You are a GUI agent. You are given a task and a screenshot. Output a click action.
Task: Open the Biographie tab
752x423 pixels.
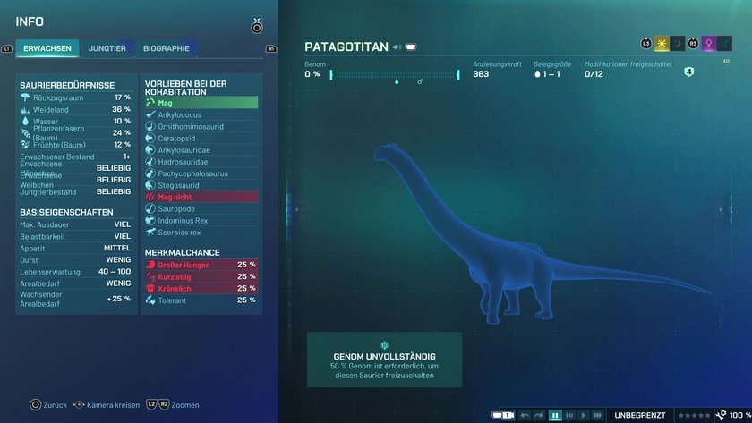click(x=166, y=48)
